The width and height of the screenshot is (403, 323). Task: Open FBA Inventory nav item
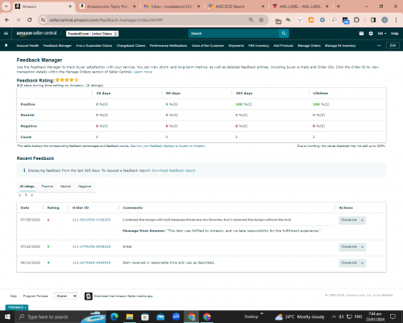click(x=259, y=46)
